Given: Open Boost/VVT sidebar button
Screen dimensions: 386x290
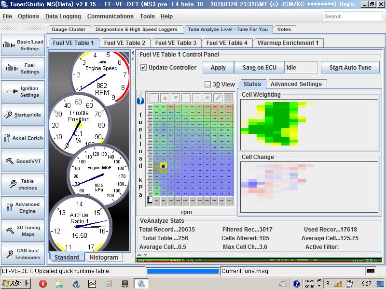Looking at the screenshot, I should (x=23, y=161).
